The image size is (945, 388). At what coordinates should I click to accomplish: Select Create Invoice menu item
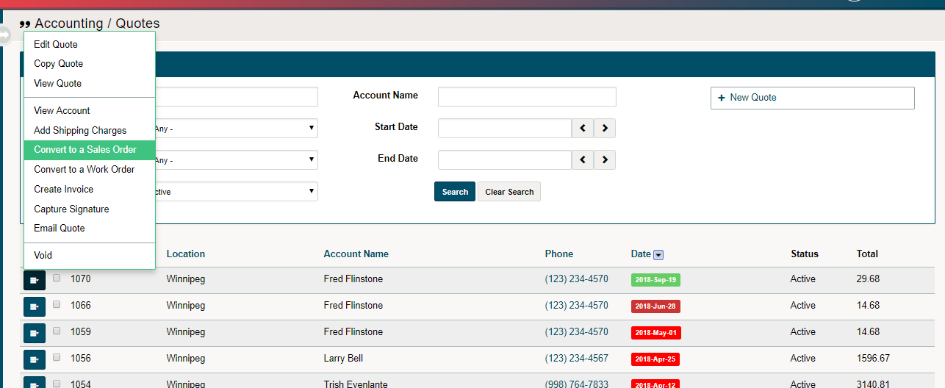[x=90, y=190]
